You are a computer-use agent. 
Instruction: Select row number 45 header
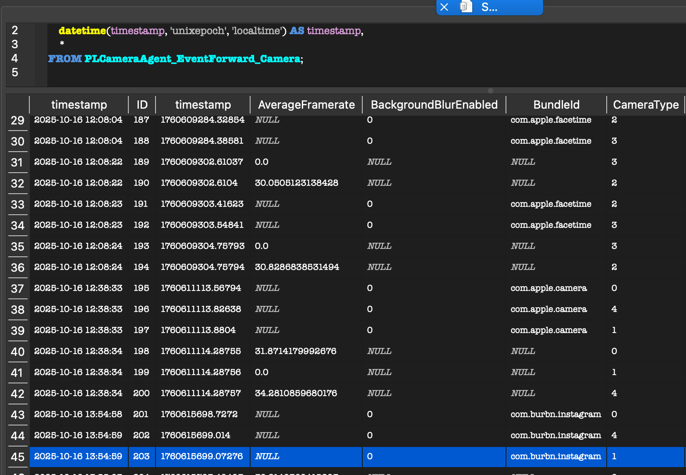coord(18,457)
